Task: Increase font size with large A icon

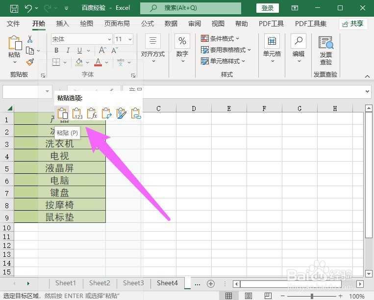Action: coord(102,50)
